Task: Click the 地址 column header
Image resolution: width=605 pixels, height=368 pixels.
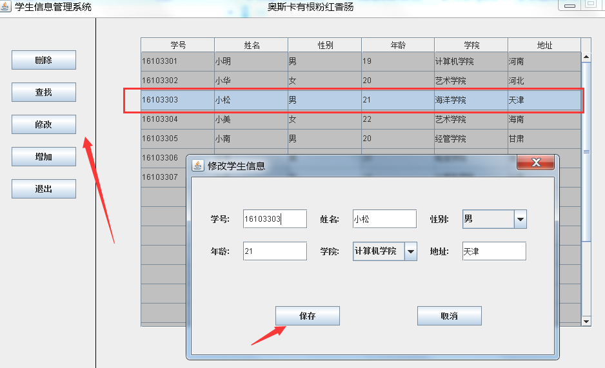Action: tap(544, 45)
